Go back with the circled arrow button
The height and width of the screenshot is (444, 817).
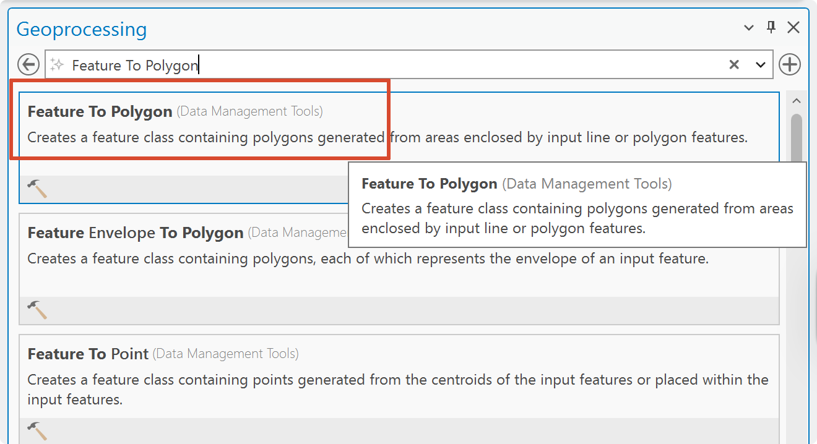click(x=28, y=64)
